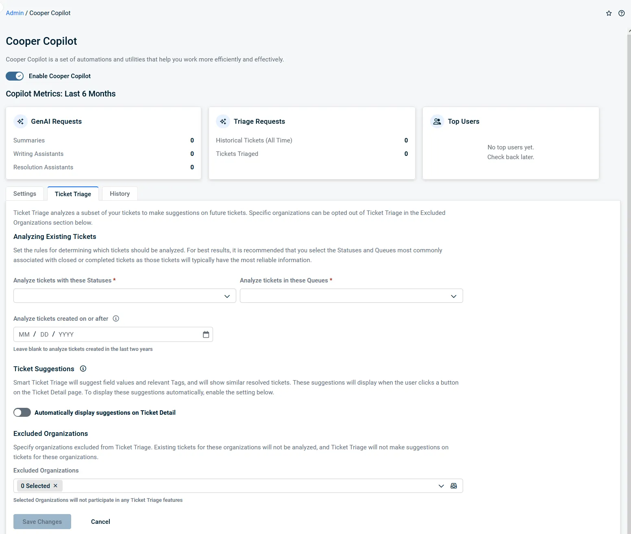Open organization lookup icon in Excluded Organizations
Screen dimensions: 631x534
[x=454, y=486]
